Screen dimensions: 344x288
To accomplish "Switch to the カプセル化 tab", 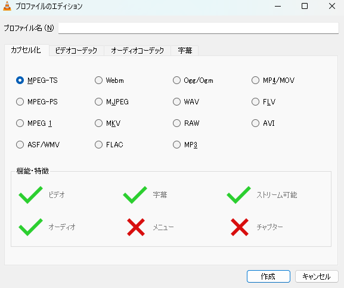I will pos(27,50).
